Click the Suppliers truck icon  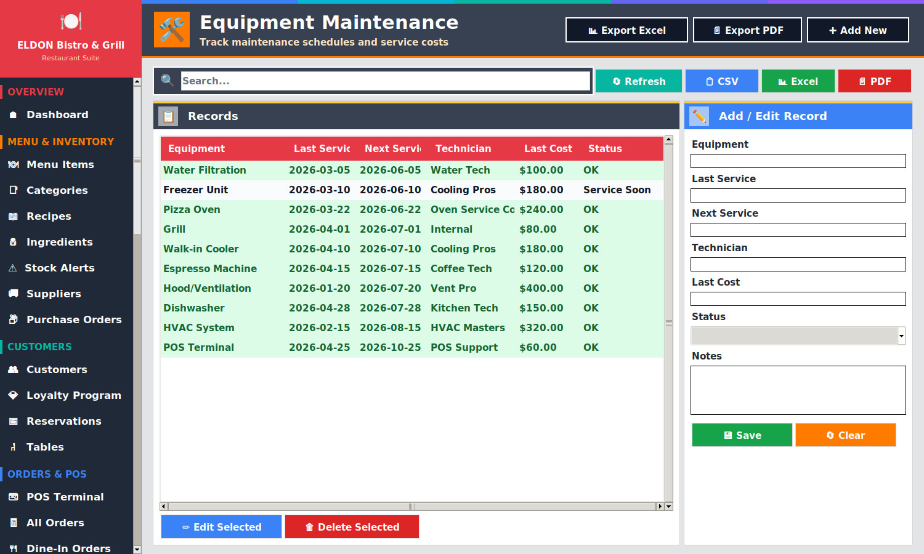pyautogui.click(x=14, y=294)
